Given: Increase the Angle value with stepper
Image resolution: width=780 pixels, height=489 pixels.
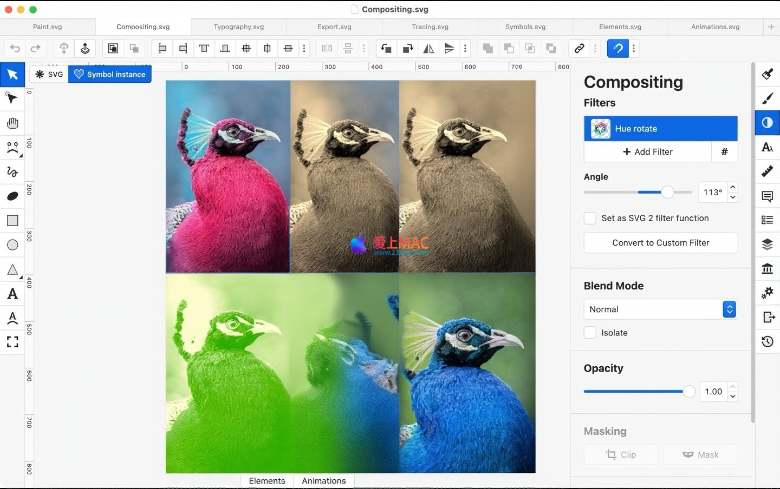Looking at the screenshot, I should 732,187.
